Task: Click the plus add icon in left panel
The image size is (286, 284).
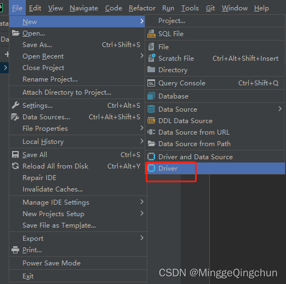Action: point(7,54)
